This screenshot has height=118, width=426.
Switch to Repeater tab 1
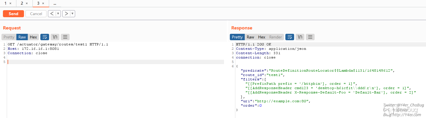click(5, 3)
